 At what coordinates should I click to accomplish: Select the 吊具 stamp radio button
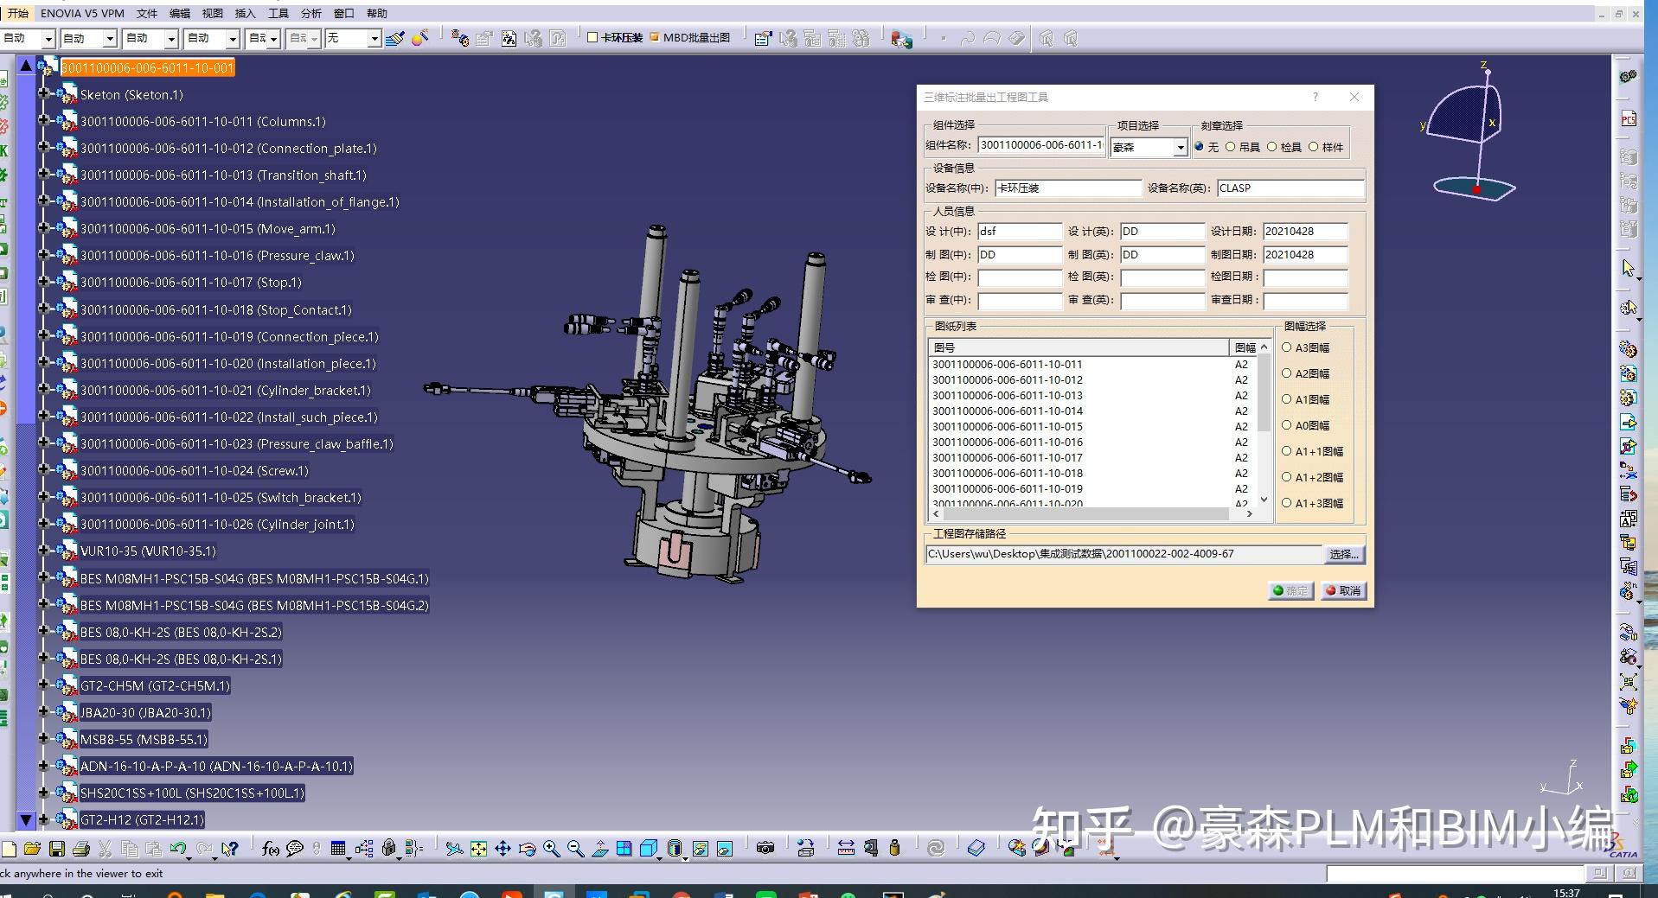[x=1231, y=147]
